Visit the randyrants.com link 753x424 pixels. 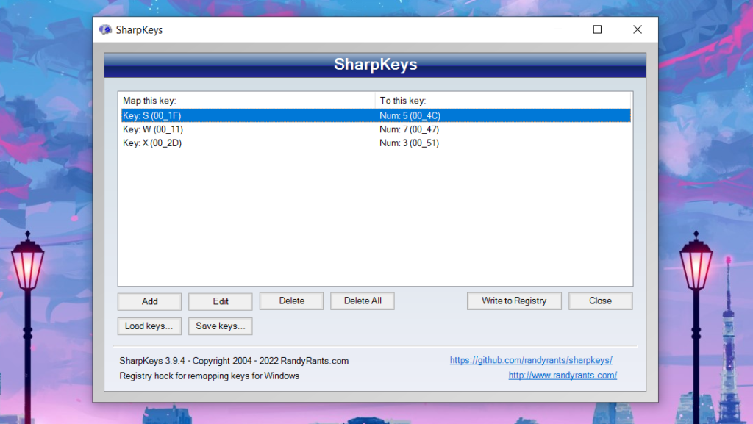point(563,375)
